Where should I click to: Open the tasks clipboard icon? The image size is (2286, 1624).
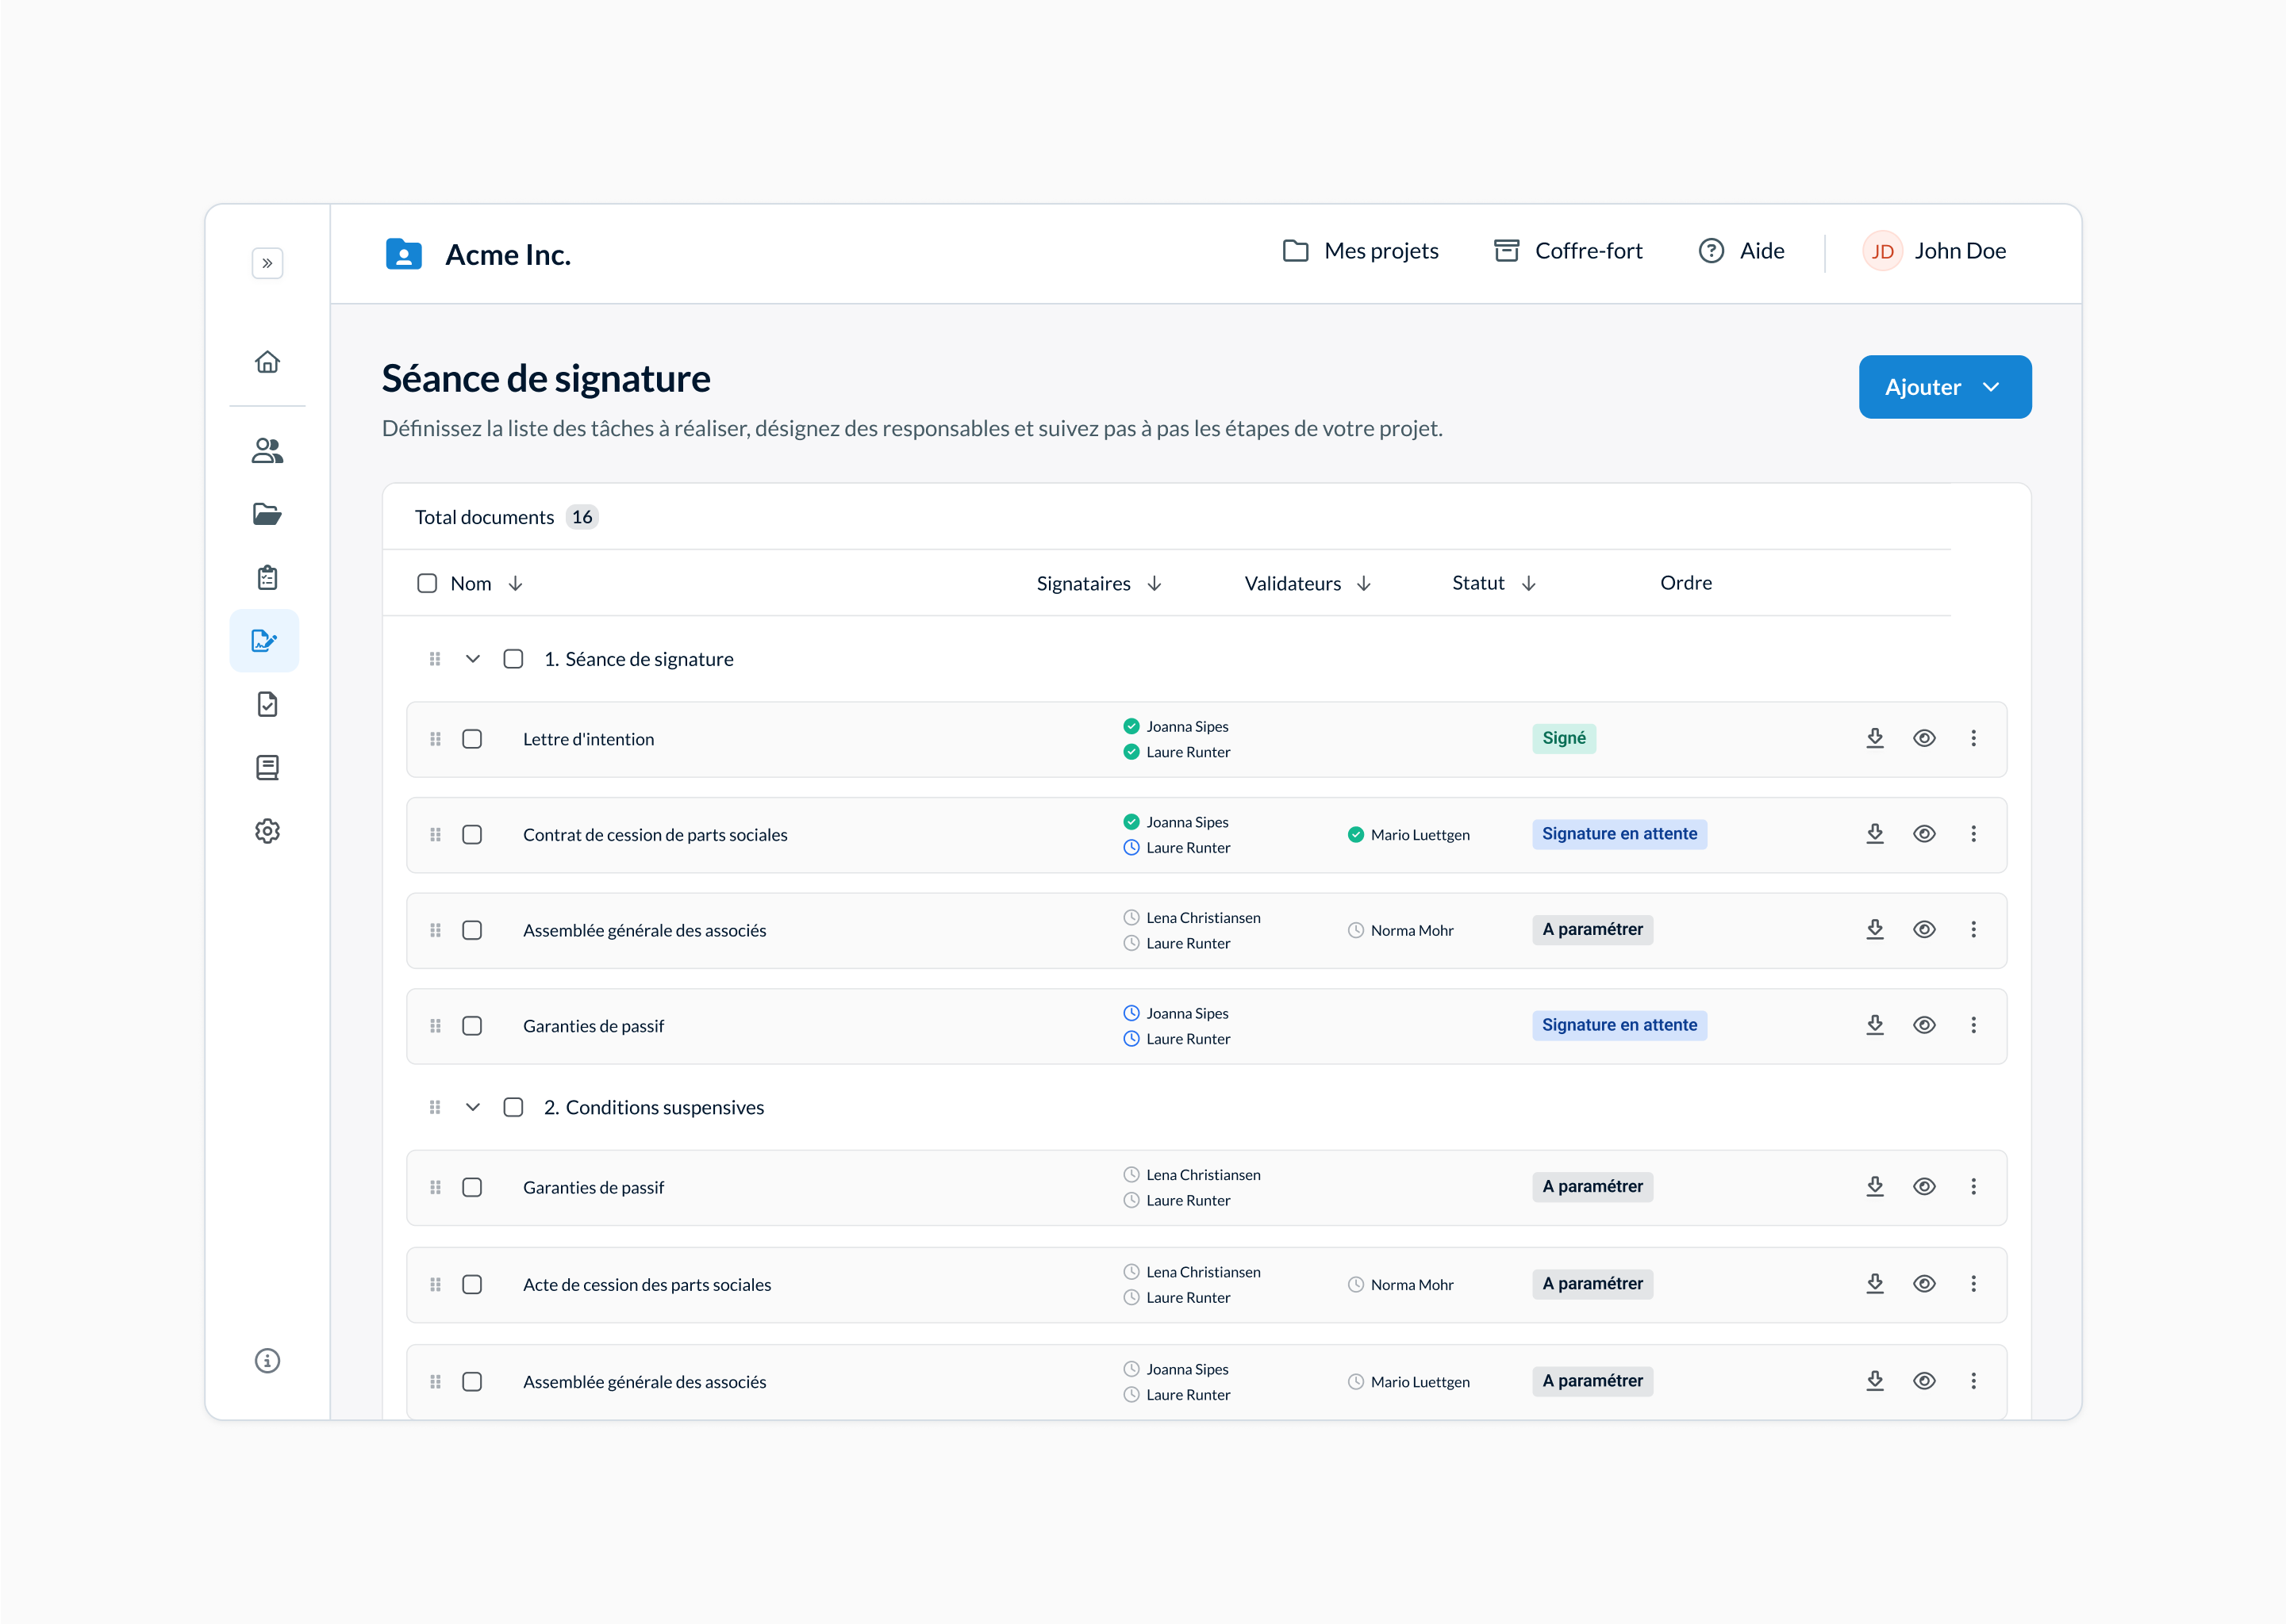(267, 577)
